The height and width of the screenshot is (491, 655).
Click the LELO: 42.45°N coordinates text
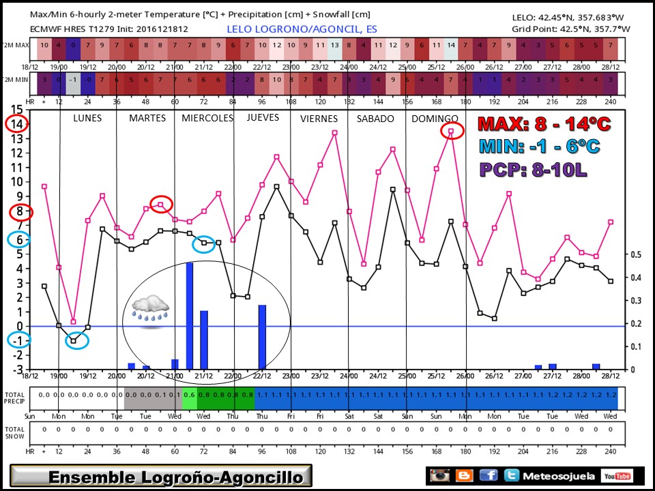coord(568,18)
